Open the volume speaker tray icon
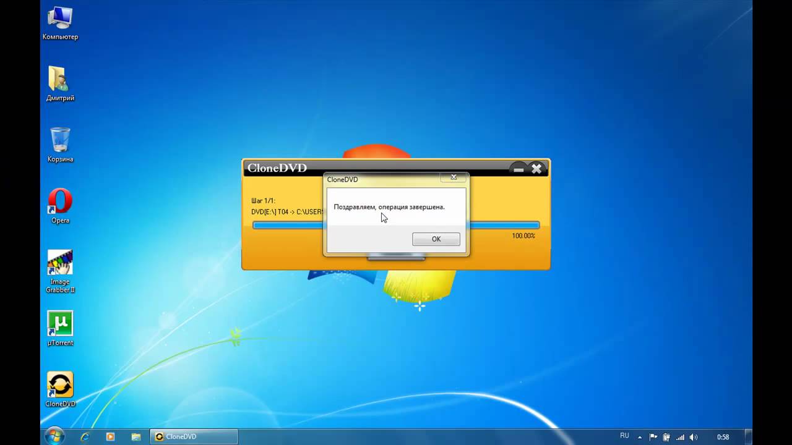This screenshot has height=445, width=792. [x=693, y=437]
